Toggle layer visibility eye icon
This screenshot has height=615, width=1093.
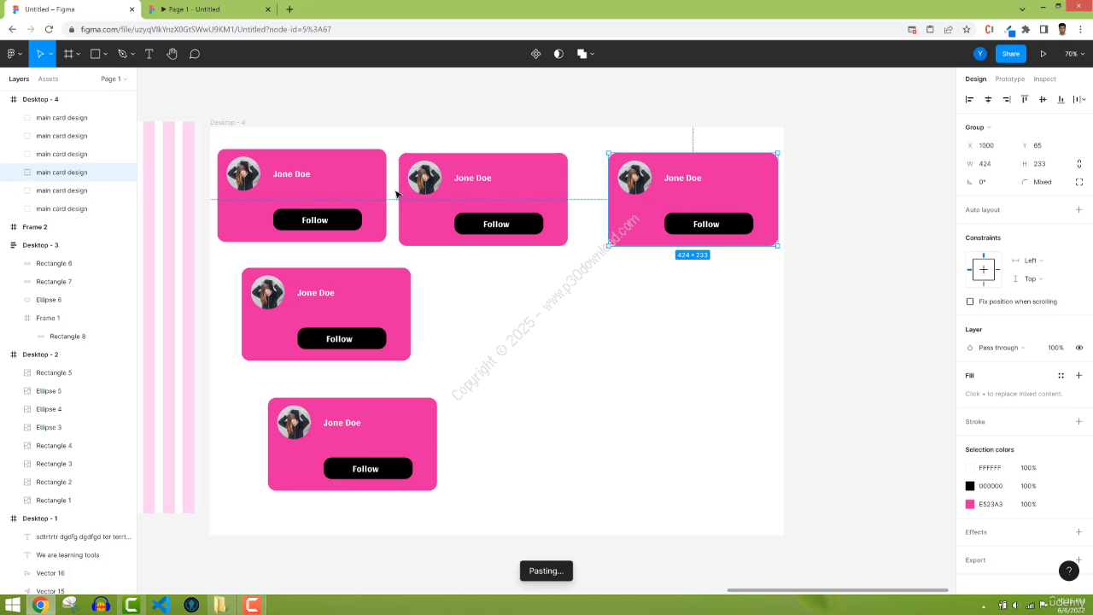(1079, 348)
